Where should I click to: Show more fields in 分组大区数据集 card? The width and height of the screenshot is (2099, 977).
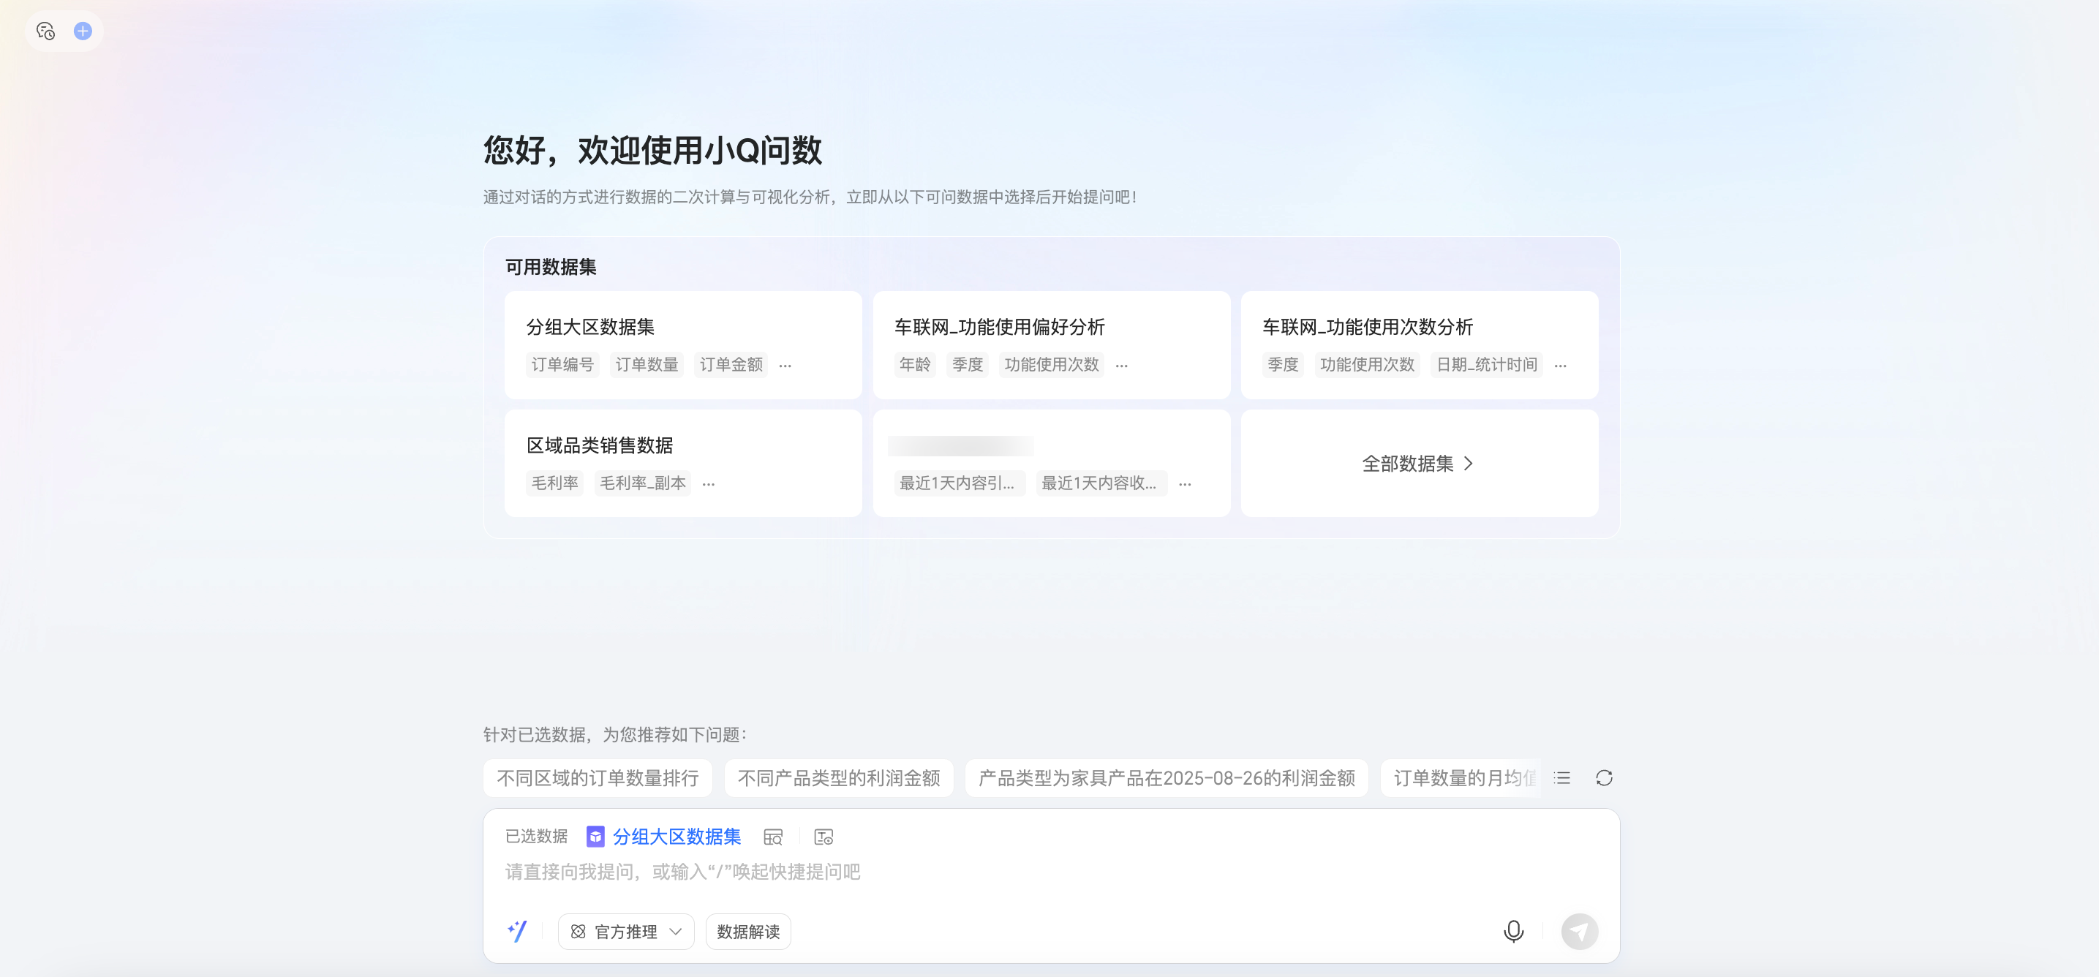tap(785, 366)
